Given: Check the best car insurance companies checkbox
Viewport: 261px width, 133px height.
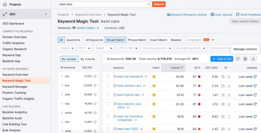Looking at the screenshot, I should pyautogui.click(x=108, y=116).
